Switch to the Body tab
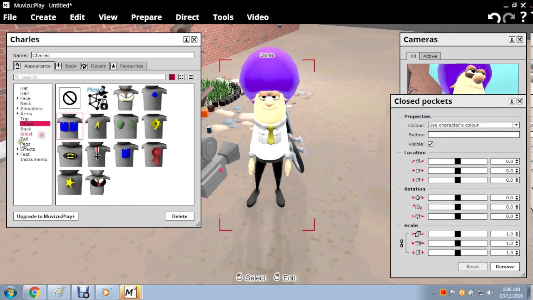Viewport: 533px width, 300px height. [x=66, y=66]
